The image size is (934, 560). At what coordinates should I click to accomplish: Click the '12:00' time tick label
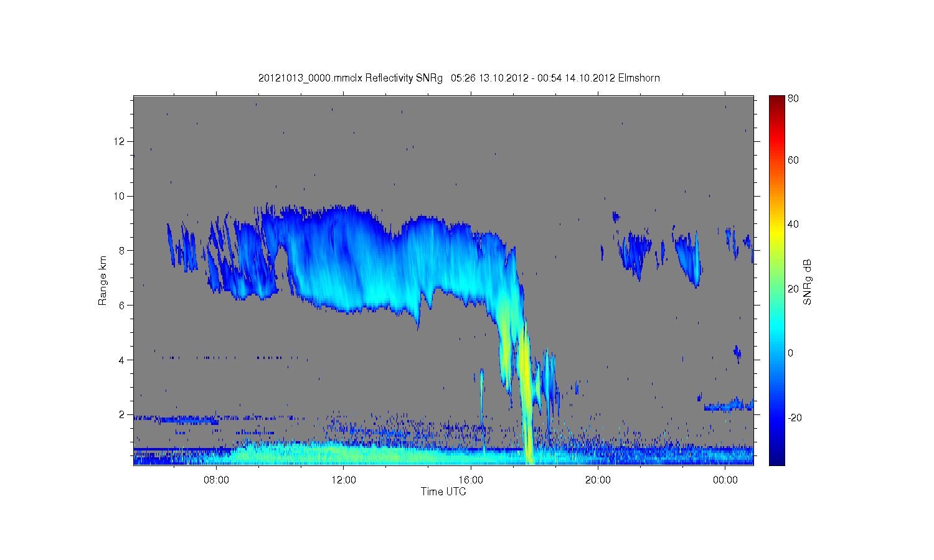pos(344,480)
